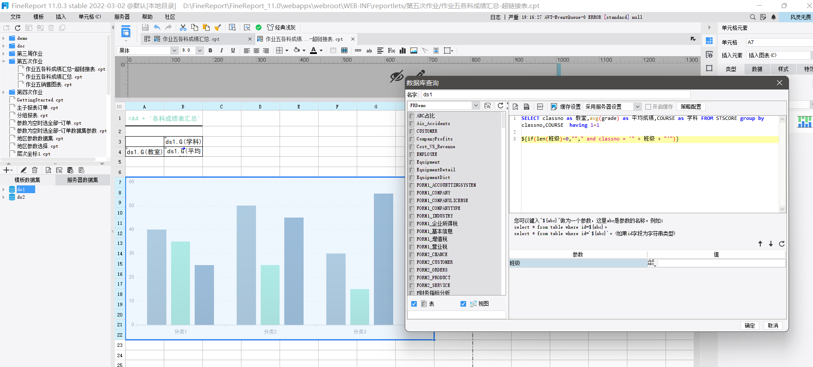Click the Undo arrow icon
813x367 pixels.
tap(157, 27)
